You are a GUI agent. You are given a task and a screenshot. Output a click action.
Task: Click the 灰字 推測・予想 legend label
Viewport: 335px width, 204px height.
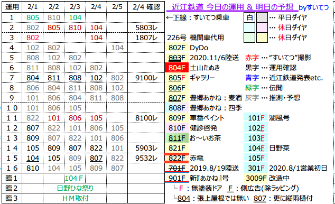tap(273, 98)
